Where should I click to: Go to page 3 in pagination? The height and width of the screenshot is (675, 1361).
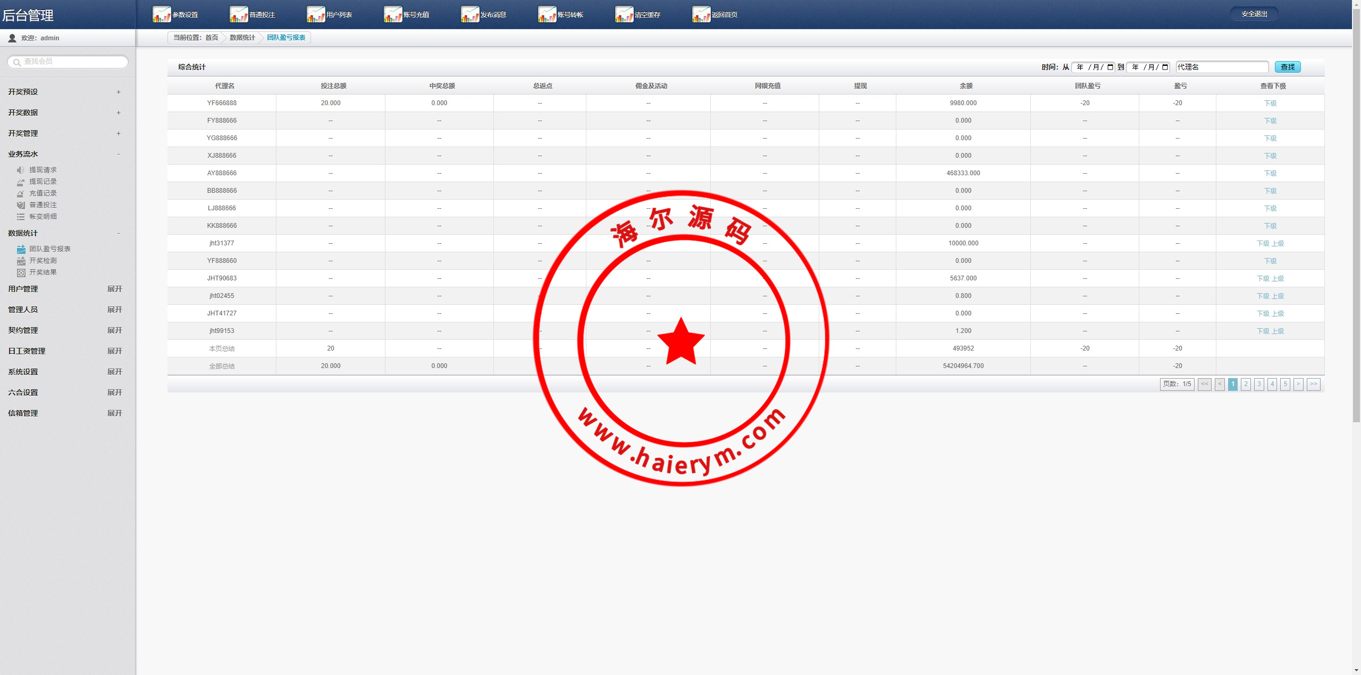tap(1258, 384)
